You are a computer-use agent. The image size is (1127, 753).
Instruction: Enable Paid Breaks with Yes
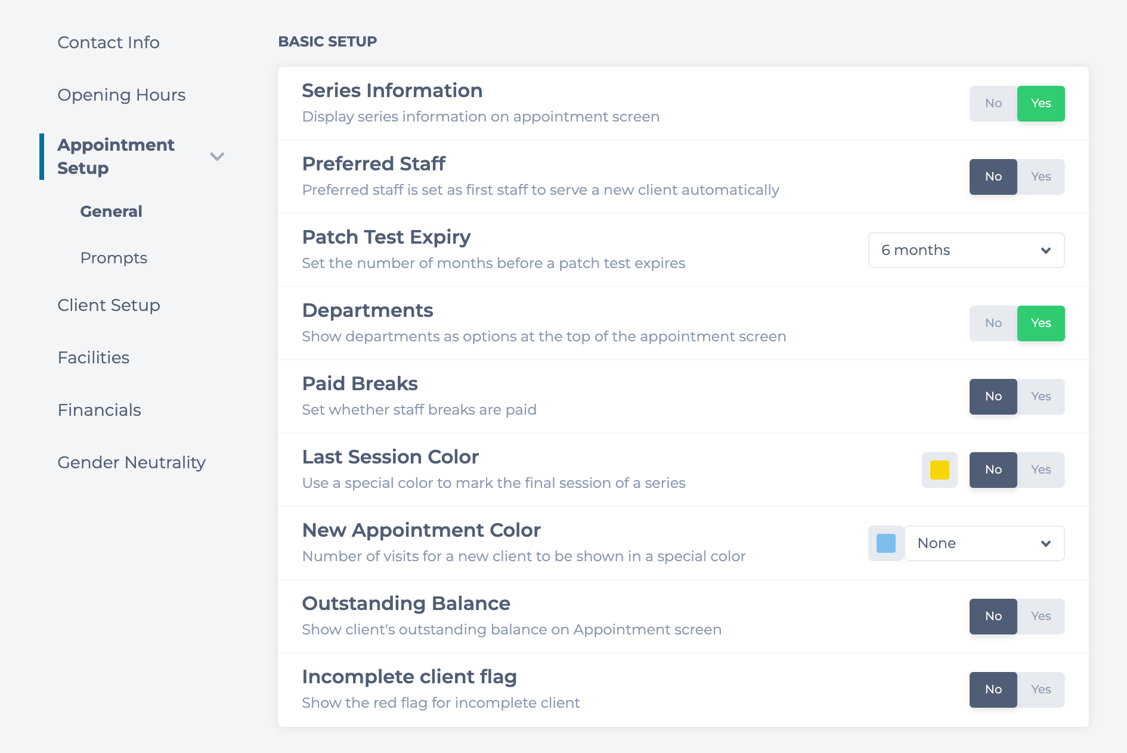point(1041,397)
